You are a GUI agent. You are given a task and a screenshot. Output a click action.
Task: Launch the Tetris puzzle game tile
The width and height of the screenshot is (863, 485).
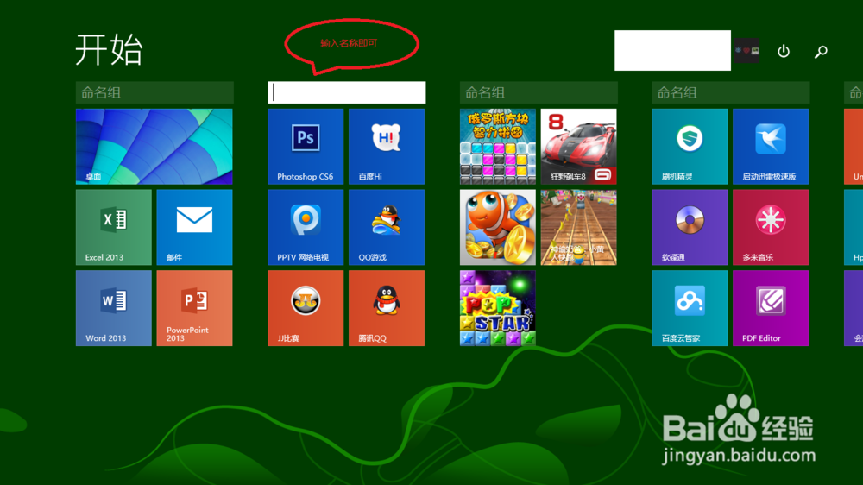coord(498,147)
